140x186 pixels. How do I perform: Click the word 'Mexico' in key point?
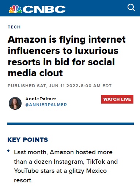coord(97,171)
